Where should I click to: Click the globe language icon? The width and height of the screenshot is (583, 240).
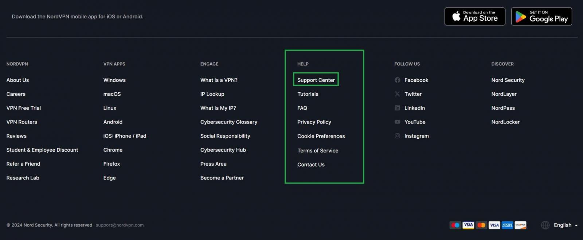pyautogui.click(x=545, y=225)
